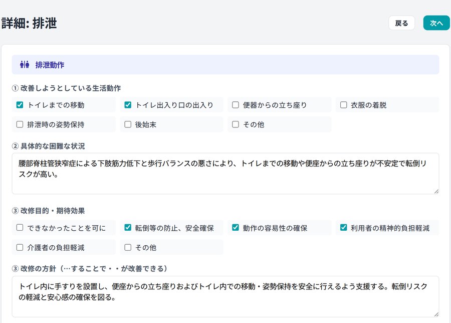Check 衣服の着脱 checkbox

[343, 105]
